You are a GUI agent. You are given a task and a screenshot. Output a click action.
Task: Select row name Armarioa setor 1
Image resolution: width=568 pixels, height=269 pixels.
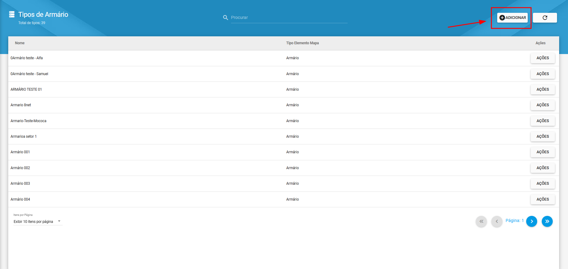pos(24,136)
